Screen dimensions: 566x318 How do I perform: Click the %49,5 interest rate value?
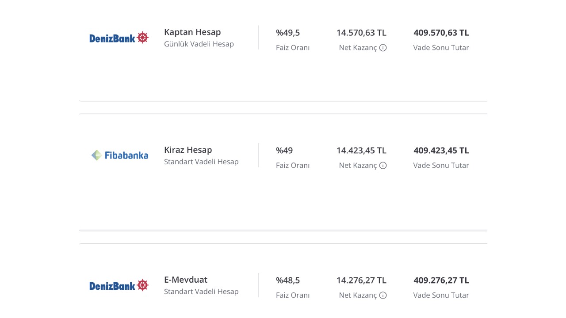[288, 33]
